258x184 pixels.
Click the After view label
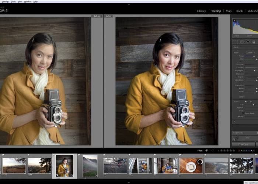point(109,16)
